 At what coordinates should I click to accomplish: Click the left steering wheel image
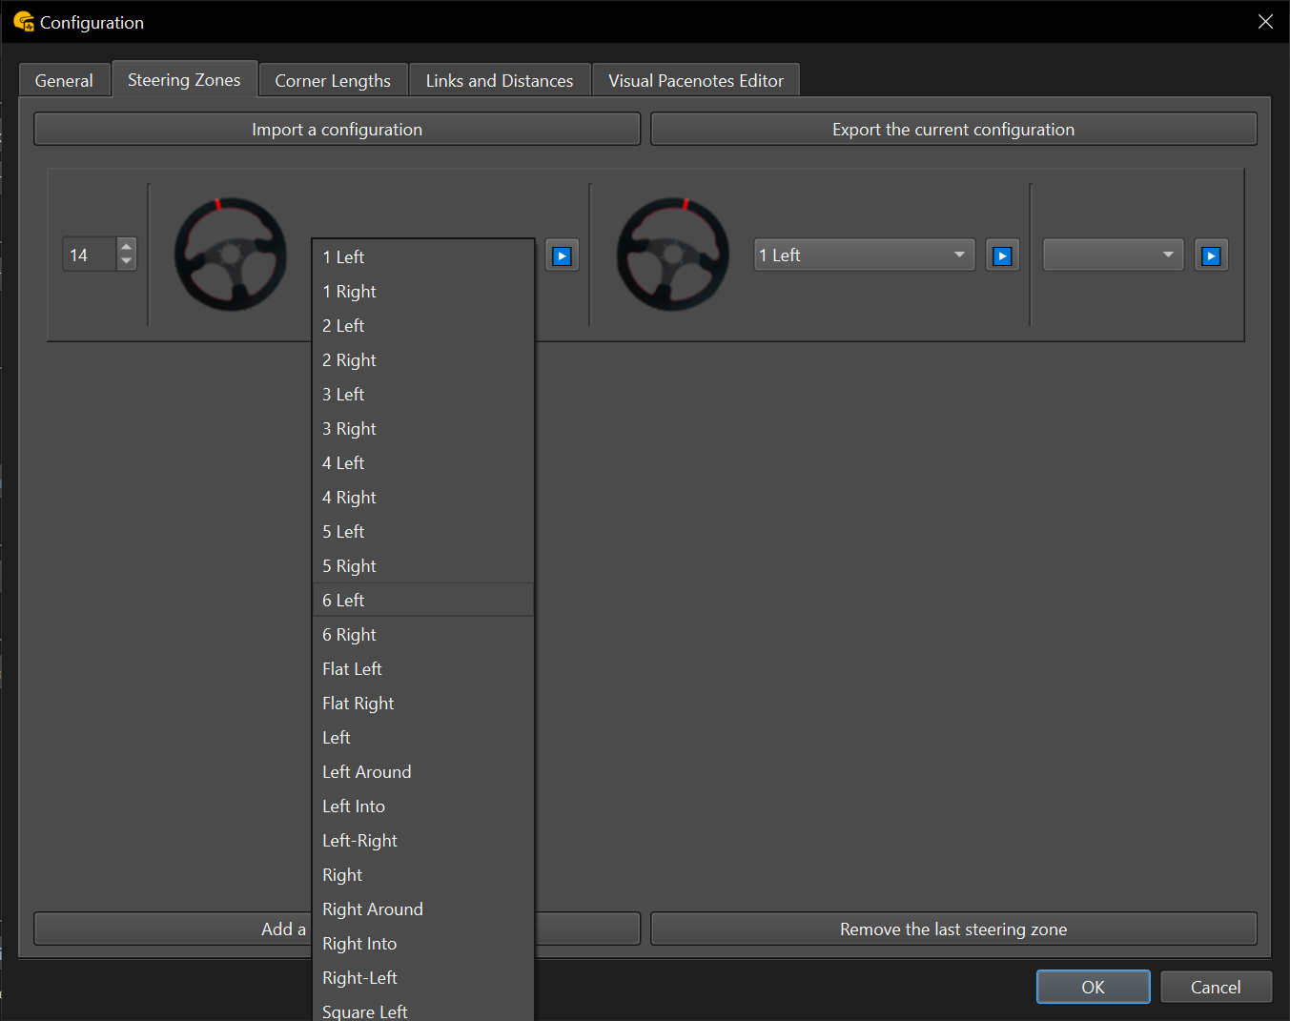[x=230, y=255]
